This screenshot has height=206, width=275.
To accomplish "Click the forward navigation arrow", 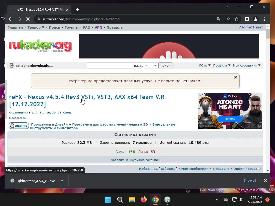I will [19, 19].
